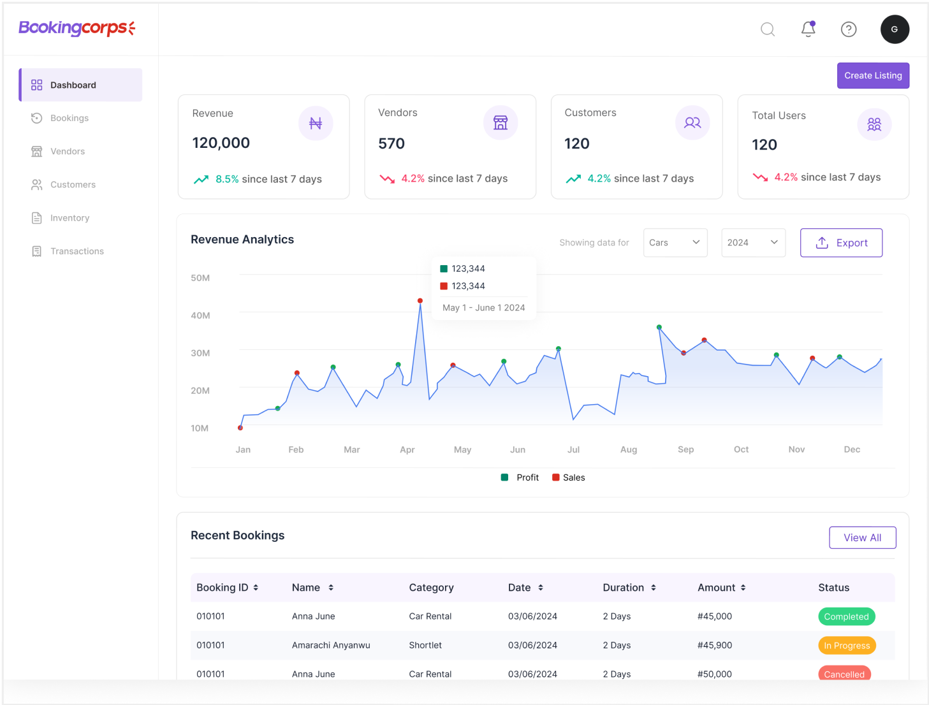Click Shortlet category cell

click(425, 645)
